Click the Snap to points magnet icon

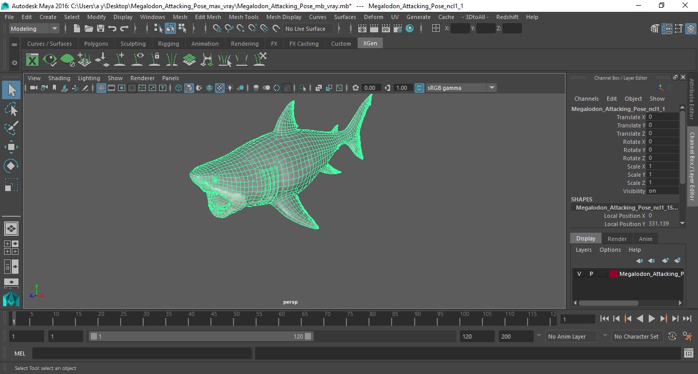point(240,29)
